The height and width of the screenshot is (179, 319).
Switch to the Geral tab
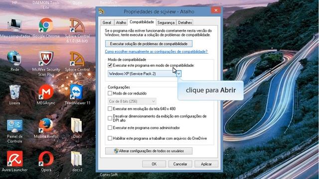pyautogui.click(x=107, y=22)
